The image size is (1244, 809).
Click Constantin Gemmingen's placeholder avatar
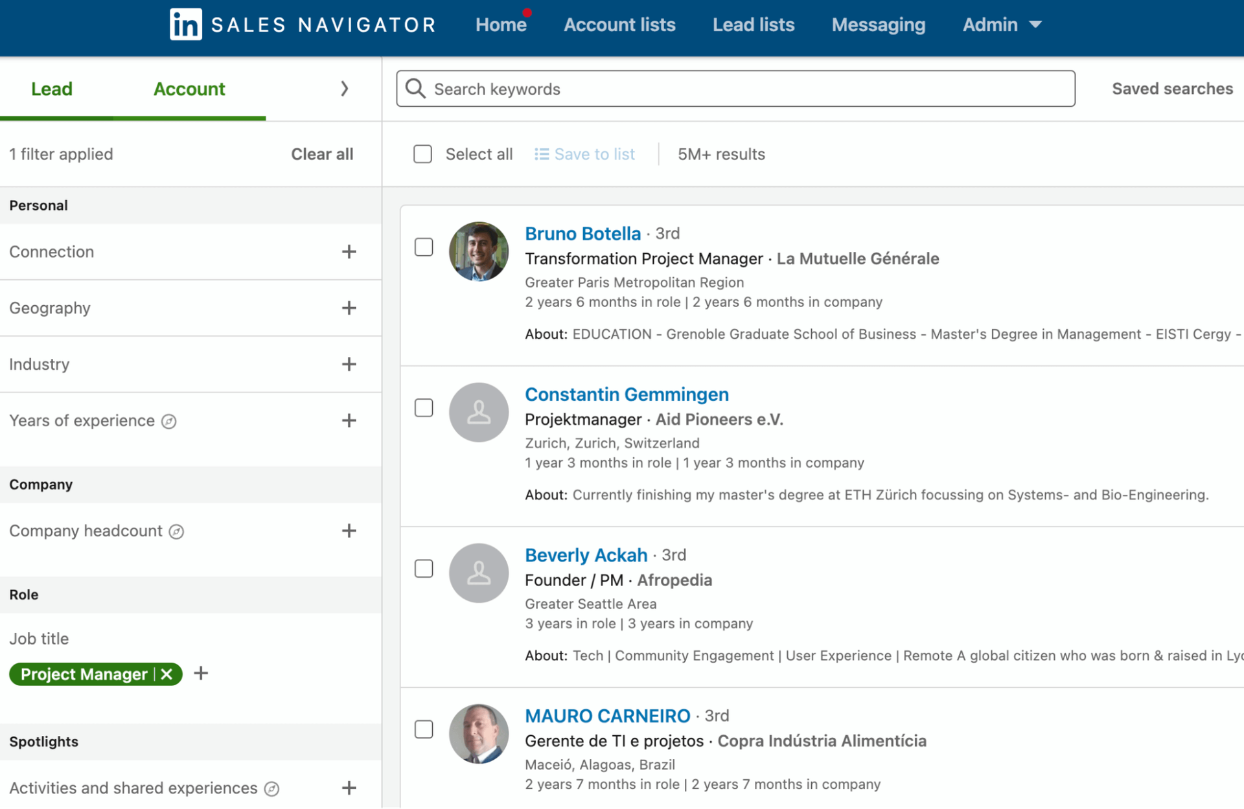[x=478, y=413]
